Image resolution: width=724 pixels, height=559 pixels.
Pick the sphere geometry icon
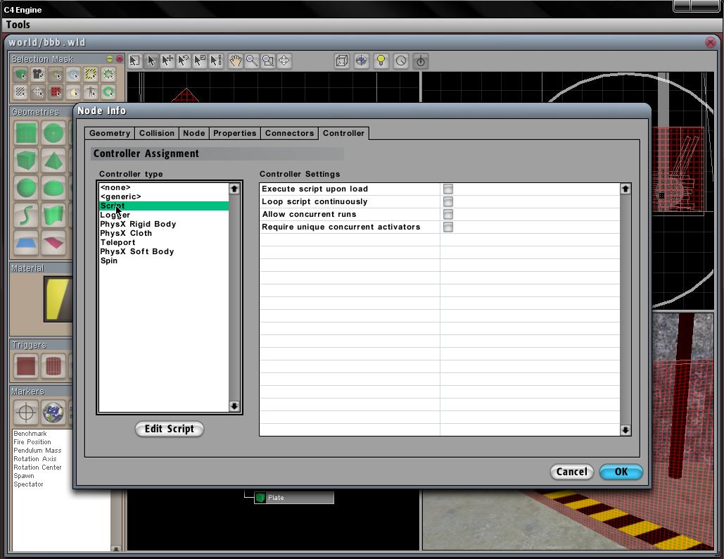(x=26, y=188)
